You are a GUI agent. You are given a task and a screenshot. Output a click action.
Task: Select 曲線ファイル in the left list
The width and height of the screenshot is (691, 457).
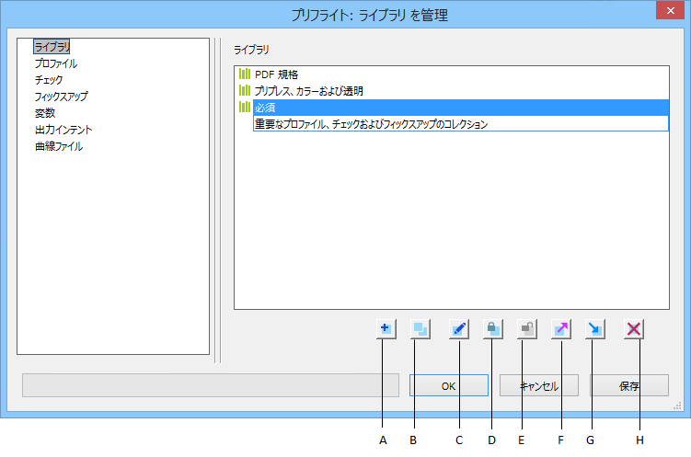coord(59,146)
